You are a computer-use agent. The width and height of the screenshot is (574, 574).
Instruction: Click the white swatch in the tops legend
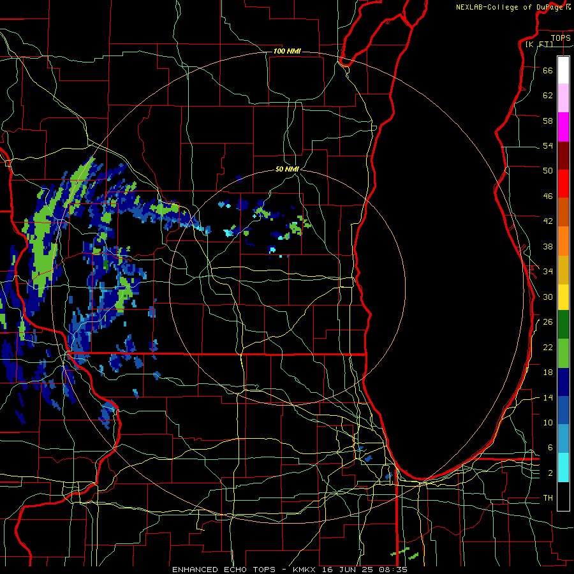pyautogui.click(x=563, y=70)
